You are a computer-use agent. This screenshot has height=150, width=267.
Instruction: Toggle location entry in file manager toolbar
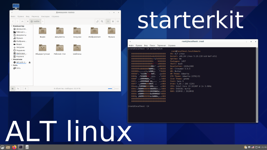[97, 21]
